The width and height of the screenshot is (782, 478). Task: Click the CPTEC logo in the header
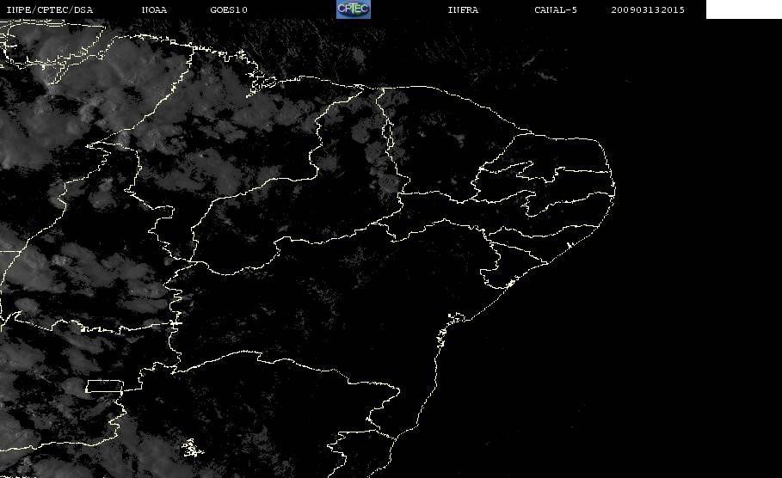tap(353, 9)
